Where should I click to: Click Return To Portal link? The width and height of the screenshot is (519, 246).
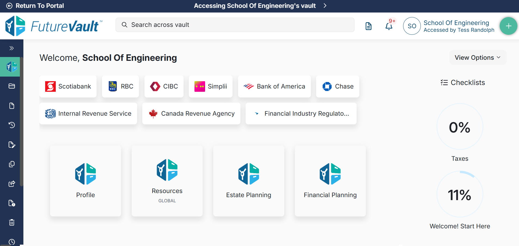tap(40, 6)
